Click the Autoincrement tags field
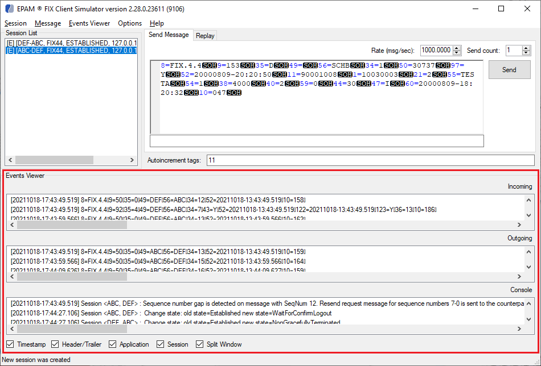This screenshot has height=366, width=541. [371, 160]
